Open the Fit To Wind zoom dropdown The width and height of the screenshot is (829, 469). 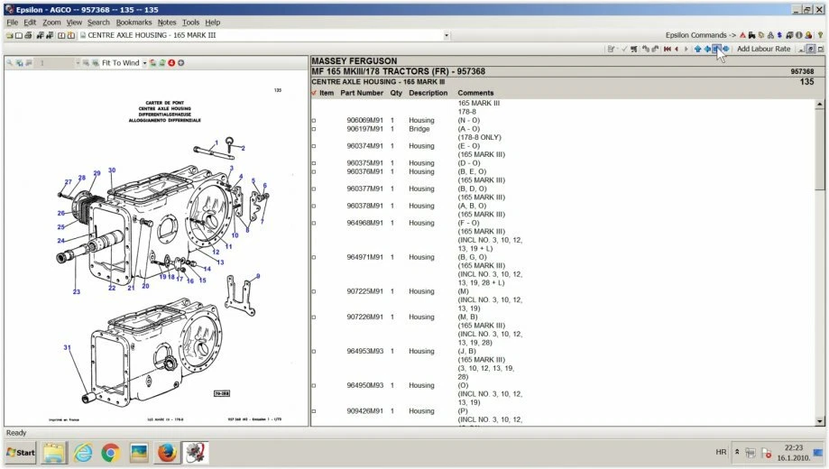pyautogui.click(x=144, y=63)
